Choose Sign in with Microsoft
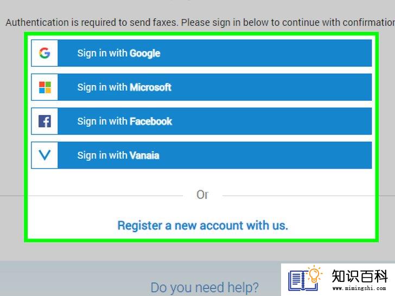The width and height of the screenshot is (395, 296). [201, 87]
